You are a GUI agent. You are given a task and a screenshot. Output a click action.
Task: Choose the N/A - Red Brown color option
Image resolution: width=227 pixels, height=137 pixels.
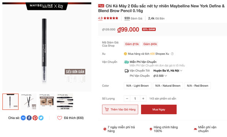(198, 86)
